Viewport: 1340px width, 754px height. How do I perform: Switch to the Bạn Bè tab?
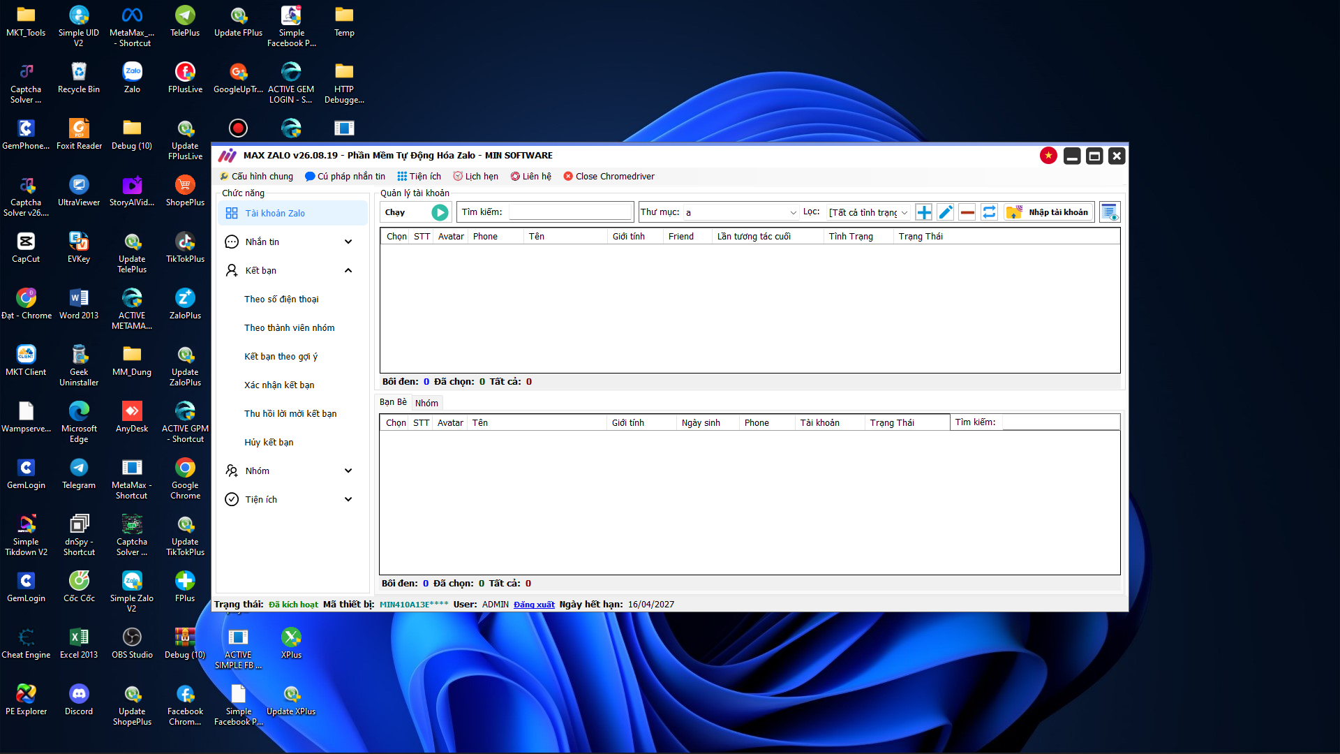(393, 403)
